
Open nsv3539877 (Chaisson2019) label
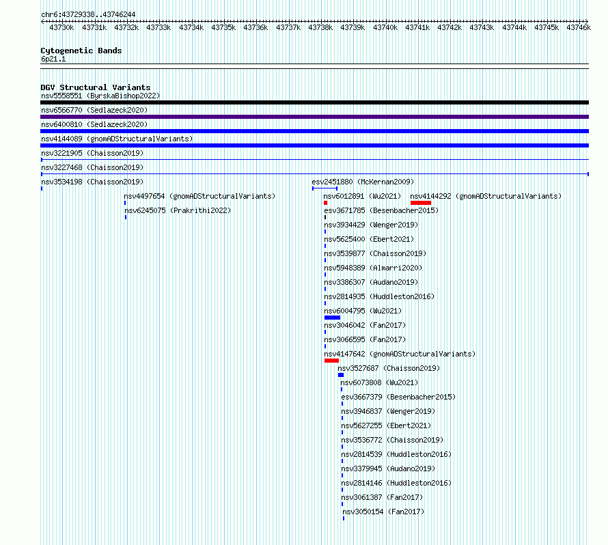375,253
